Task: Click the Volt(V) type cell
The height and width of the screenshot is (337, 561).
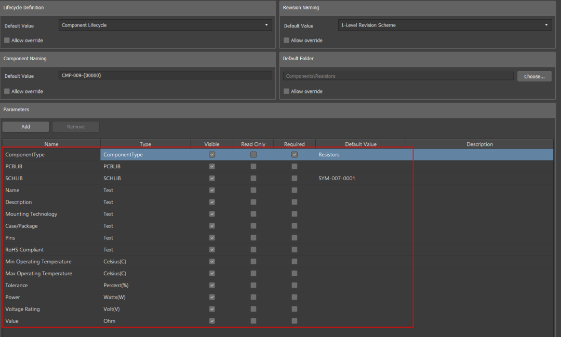Action: coord(145,309)
